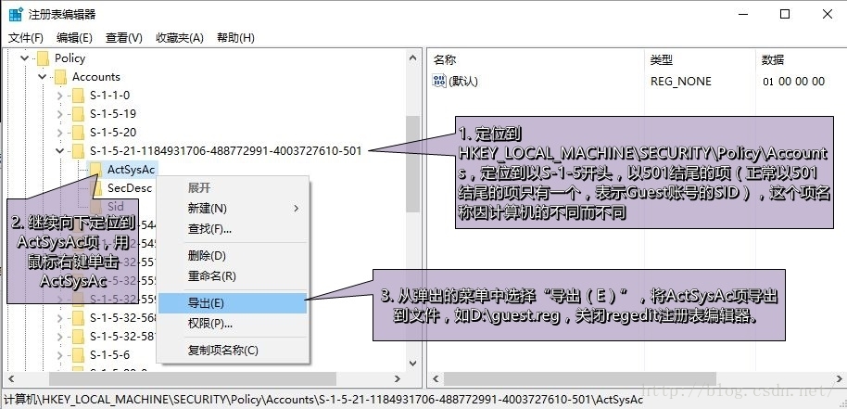Select the S-1-5-19 tree key
The image size is (847, 409).
113,114
